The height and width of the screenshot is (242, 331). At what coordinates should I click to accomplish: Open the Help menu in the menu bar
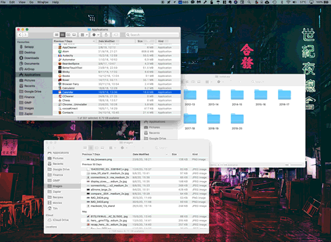(56, 2)
